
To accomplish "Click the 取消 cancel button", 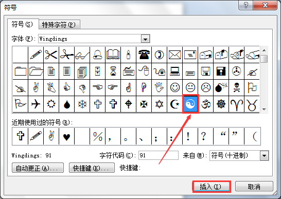I will [254, 187].
